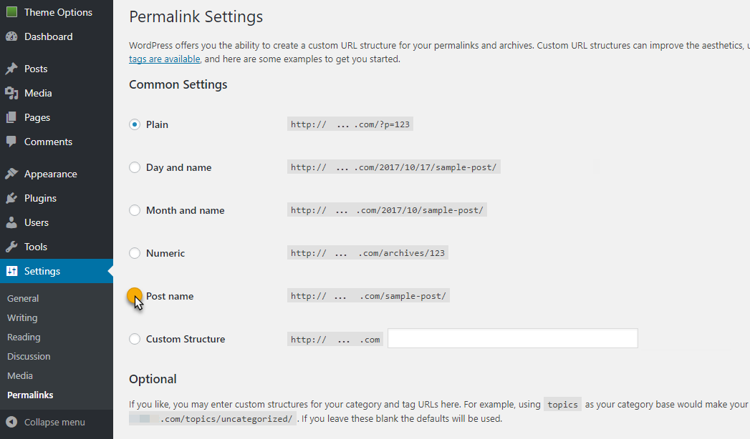Select General under Settings
This screenshot has height=439, width=750.
tap(23, 298)
